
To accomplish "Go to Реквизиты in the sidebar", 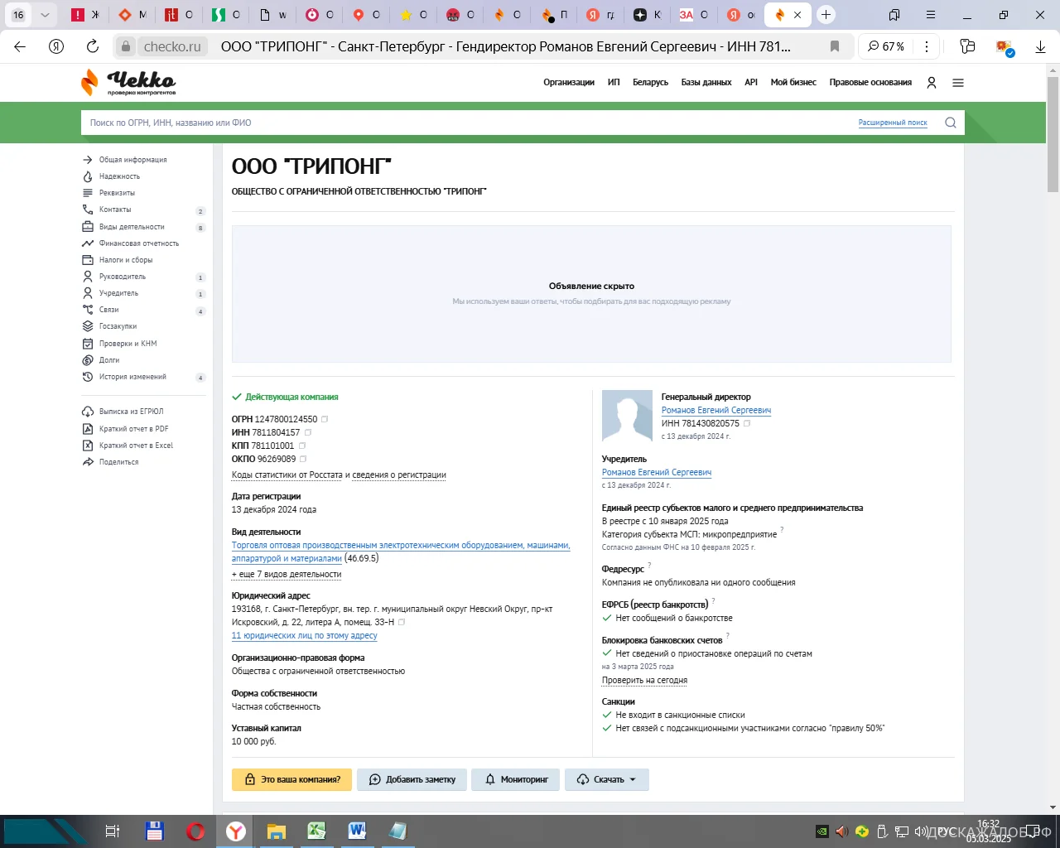I will pyautogui.click(x=117, y=193).
